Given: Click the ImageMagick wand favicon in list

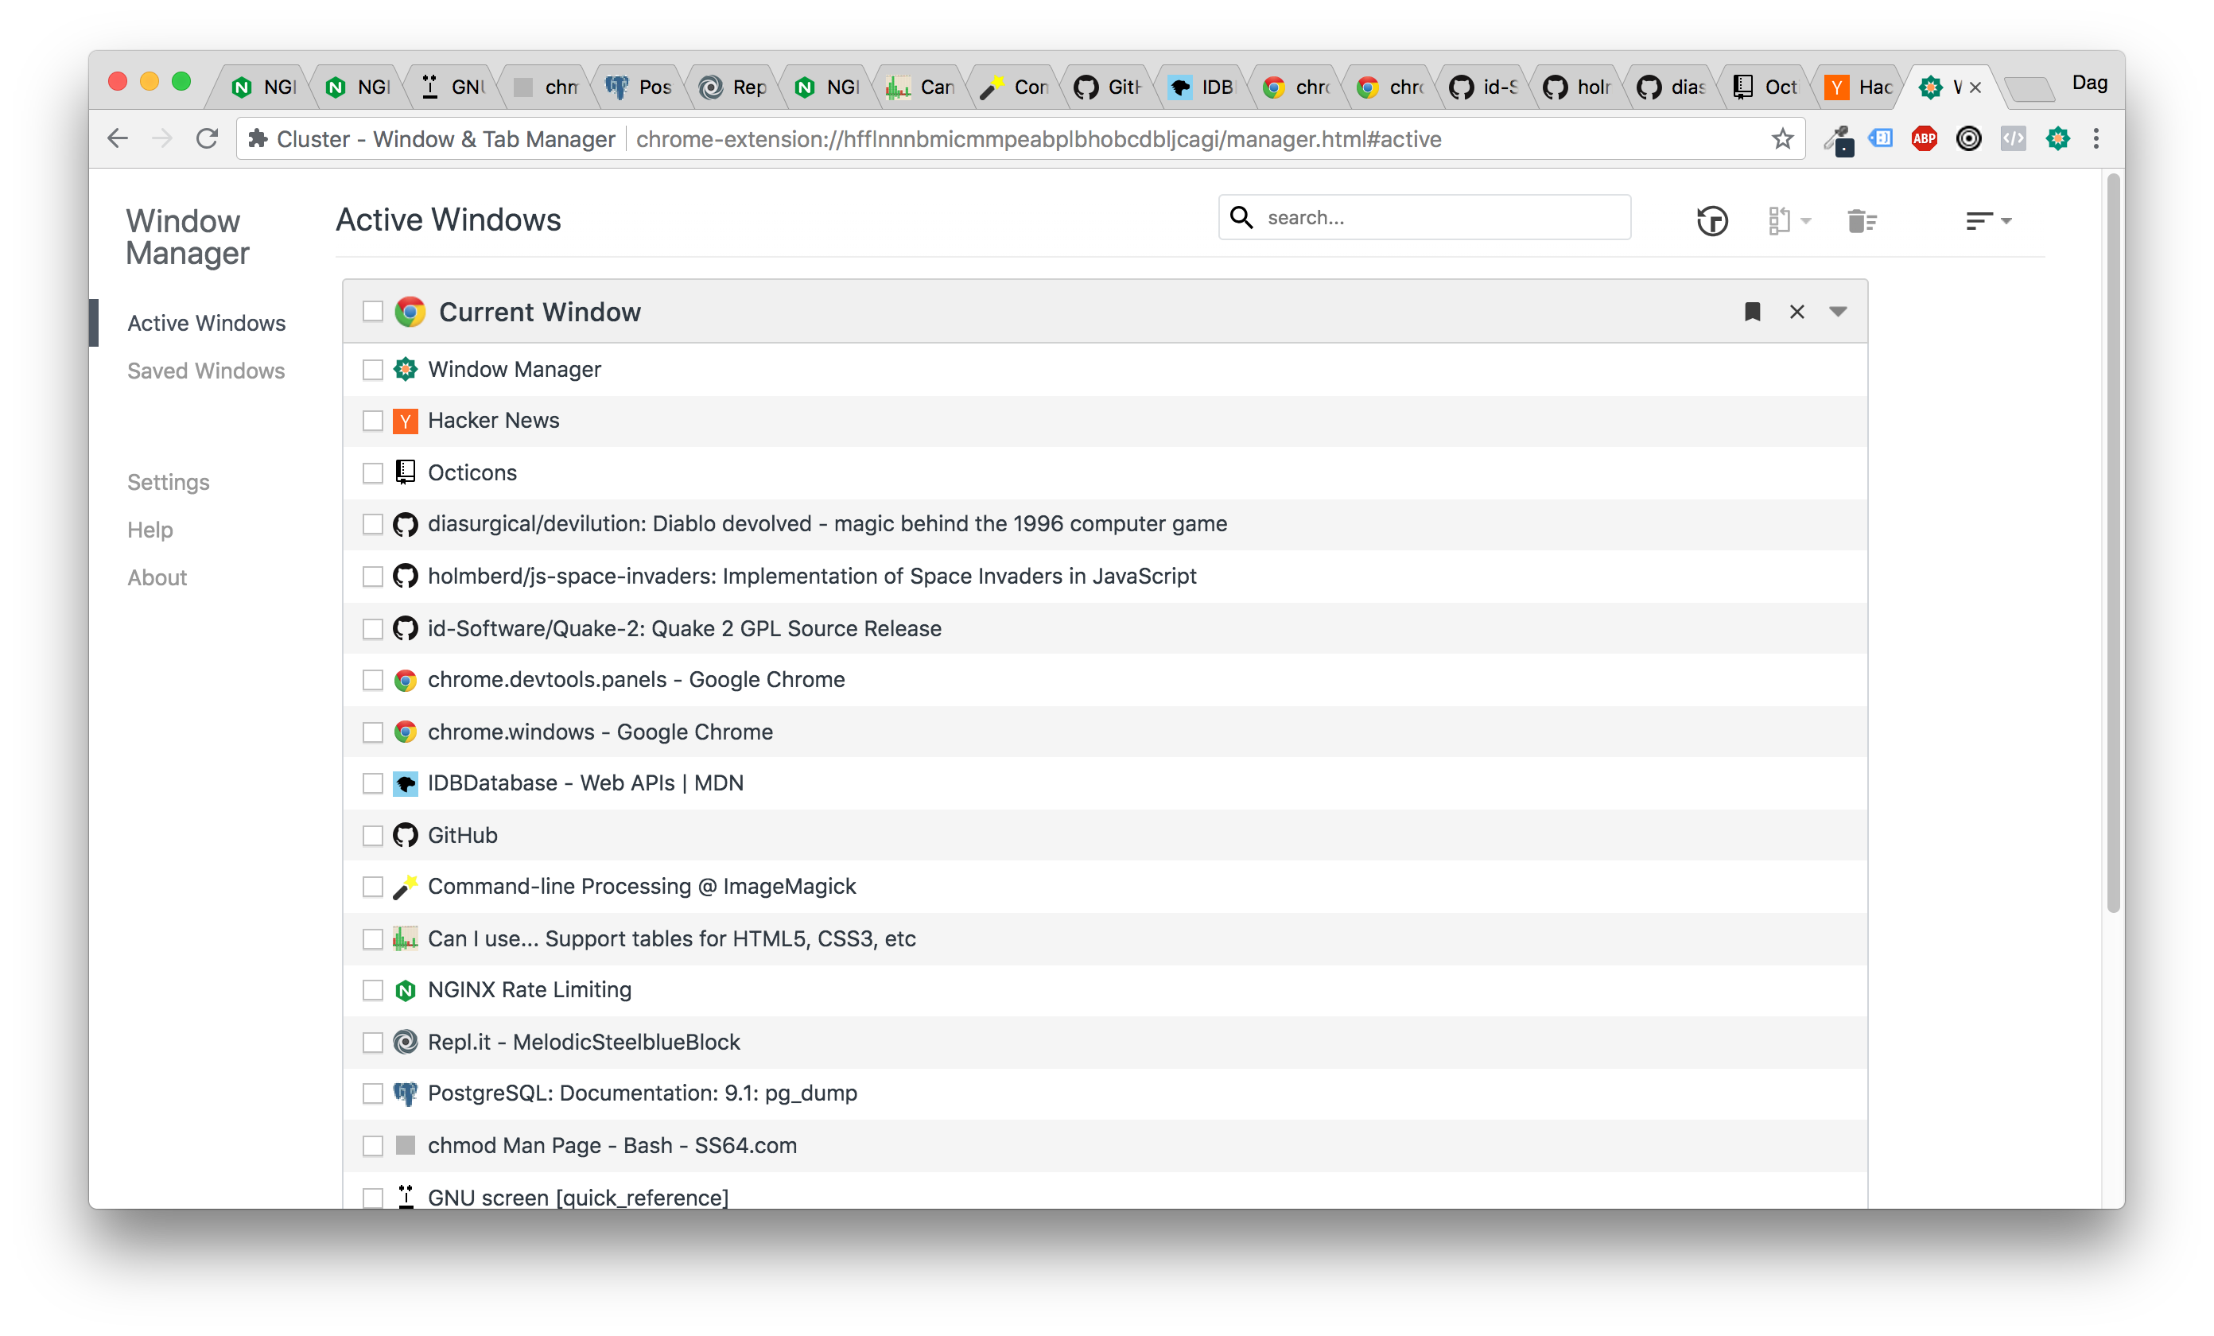Looking at the screenshot, I should 406,887.
